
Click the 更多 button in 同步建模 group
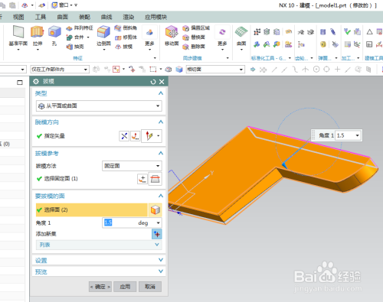pyautogui.click(x=222, y=38)
